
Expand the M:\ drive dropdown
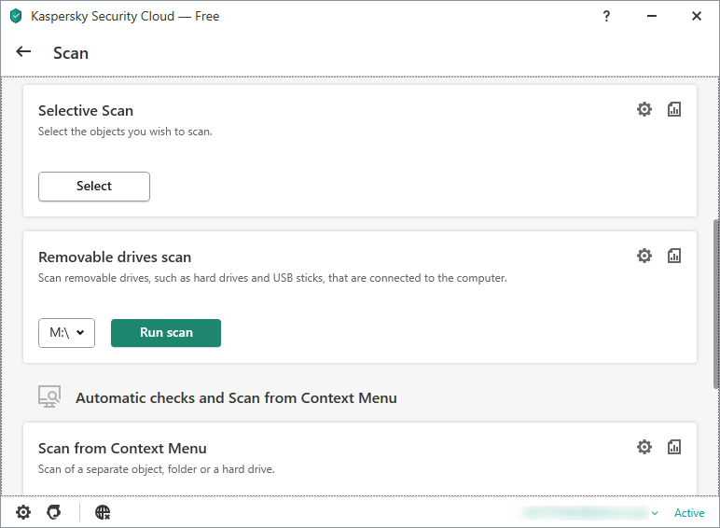[x=66, y=333]
